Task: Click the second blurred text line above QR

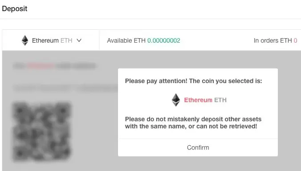Action: tap(65, 88)
